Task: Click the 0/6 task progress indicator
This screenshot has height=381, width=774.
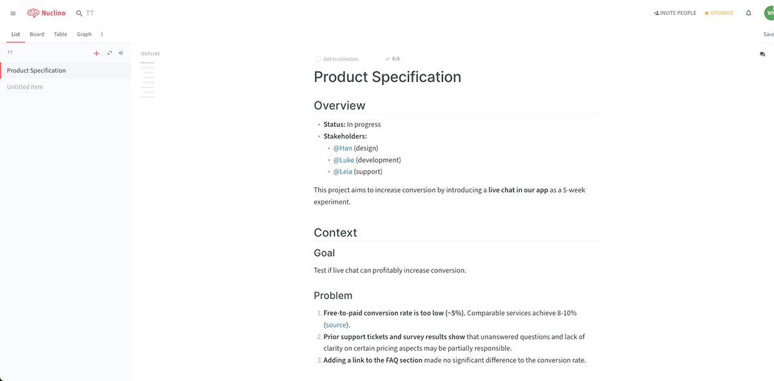Action: (392, 59)
